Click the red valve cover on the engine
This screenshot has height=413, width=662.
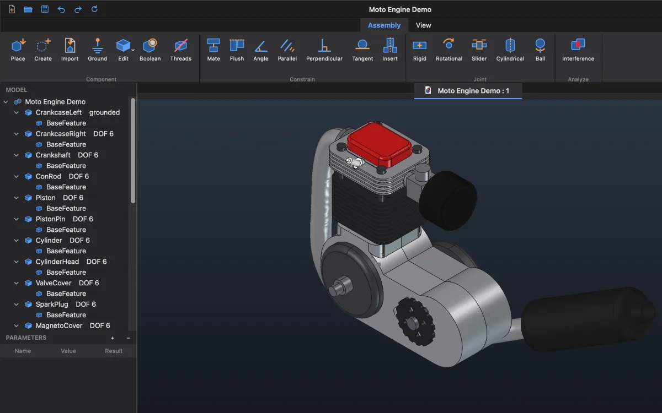click(x=380, y=144)
